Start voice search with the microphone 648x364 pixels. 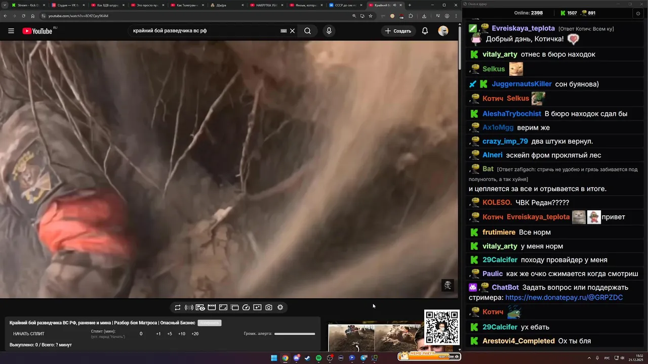(329, 31)
